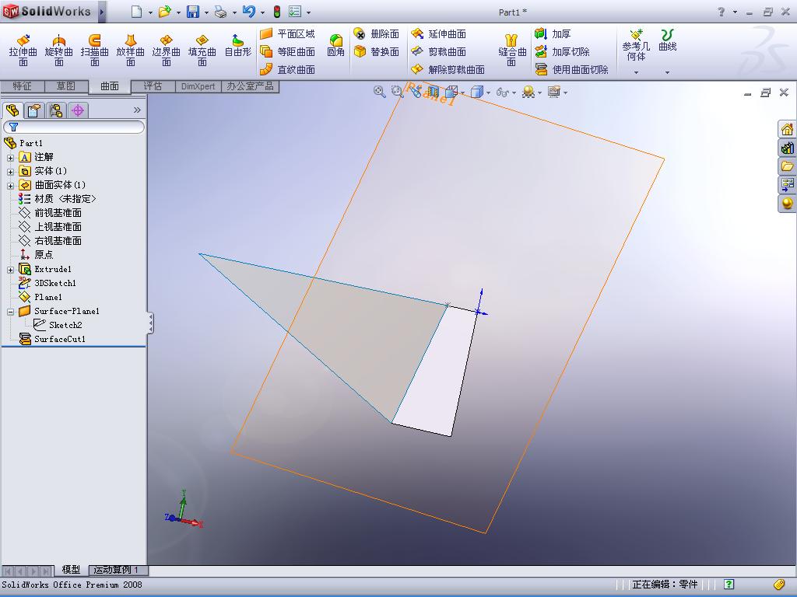Select 右视基准面 in the feature tree
The width and height of the screenshot is (797, 597).
(x=50, y=241)
